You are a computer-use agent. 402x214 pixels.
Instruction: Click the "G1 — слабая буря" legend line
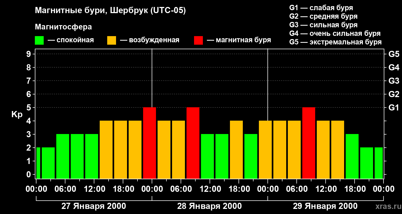point(321,8)
